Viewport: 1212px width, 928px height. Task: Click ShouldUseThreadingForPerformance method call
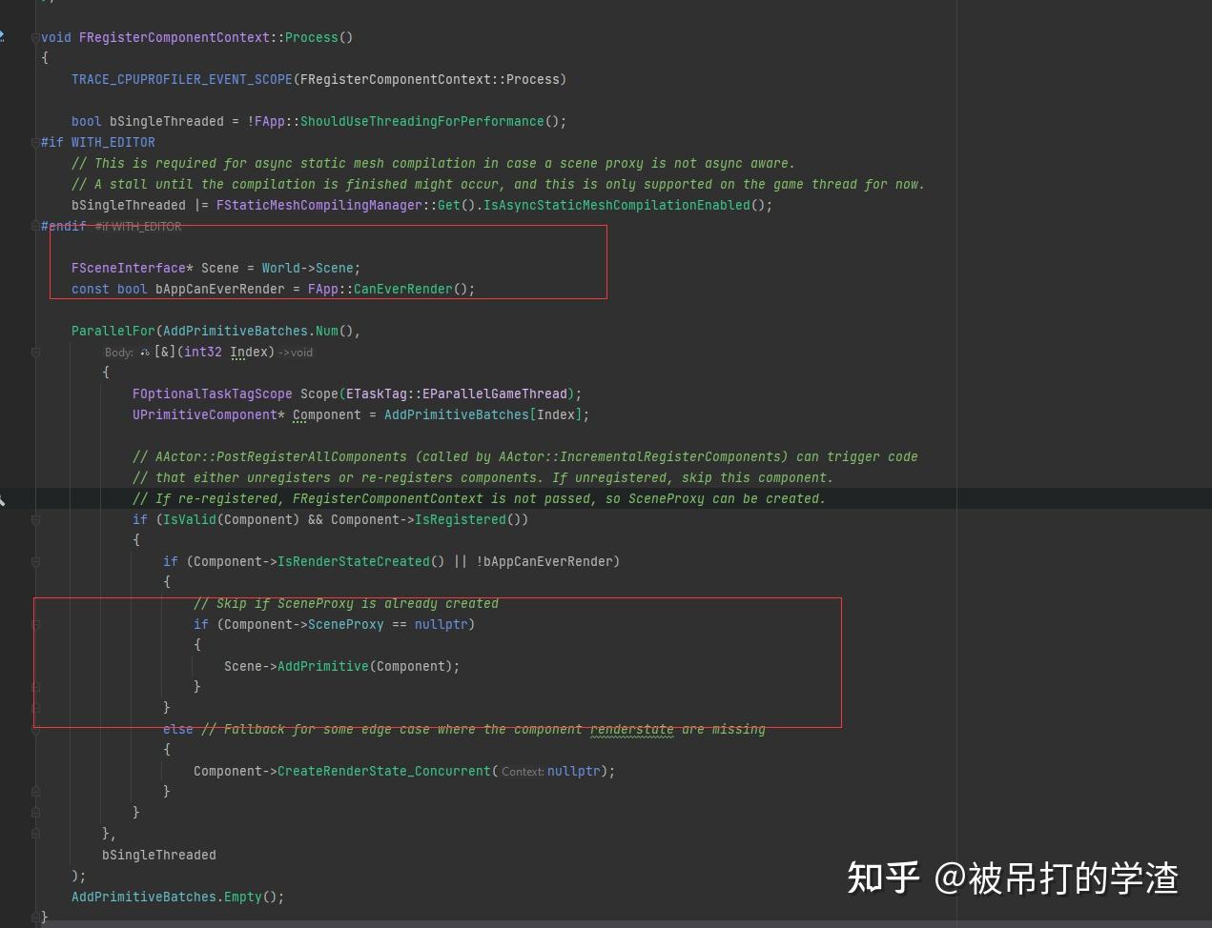point(421,121)
